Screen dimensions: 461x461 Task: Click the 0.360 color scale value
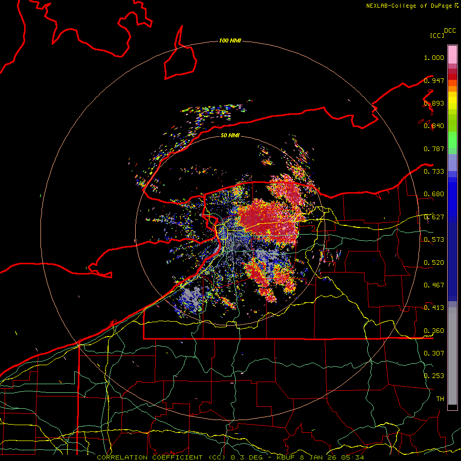(x=434, y=331)
